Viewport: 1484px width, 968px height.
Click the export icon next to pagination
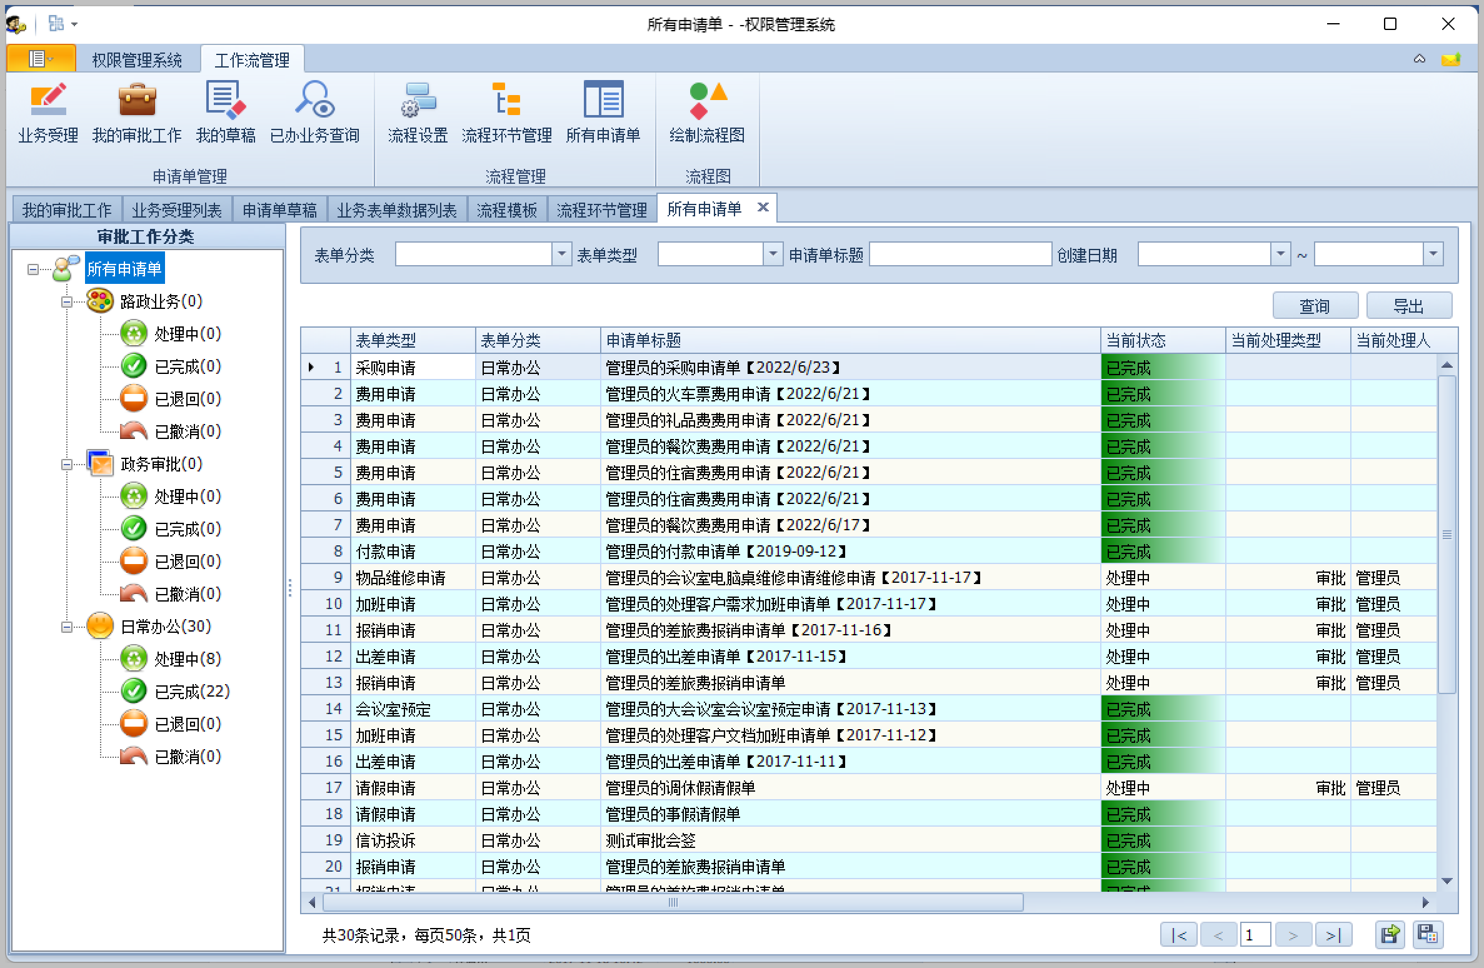[1390, 935]
